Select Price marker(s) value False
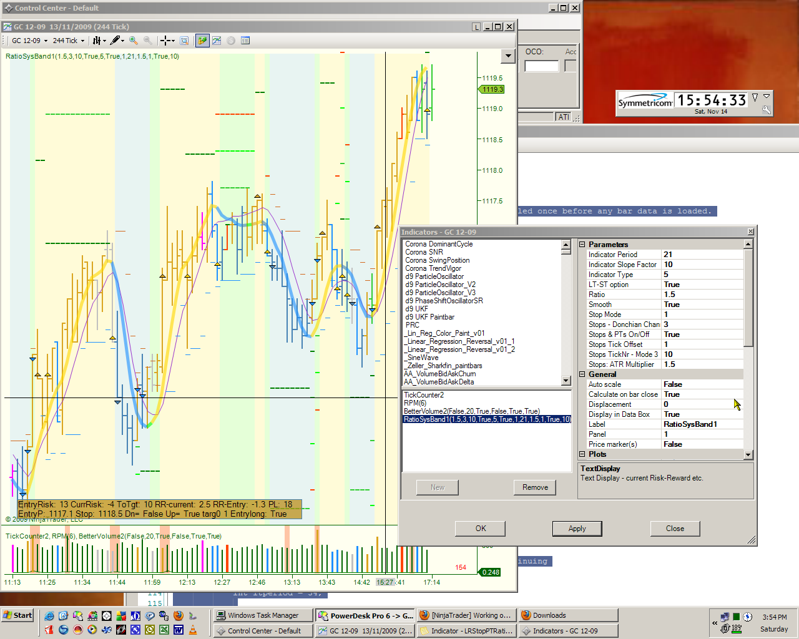 (702, 444)
